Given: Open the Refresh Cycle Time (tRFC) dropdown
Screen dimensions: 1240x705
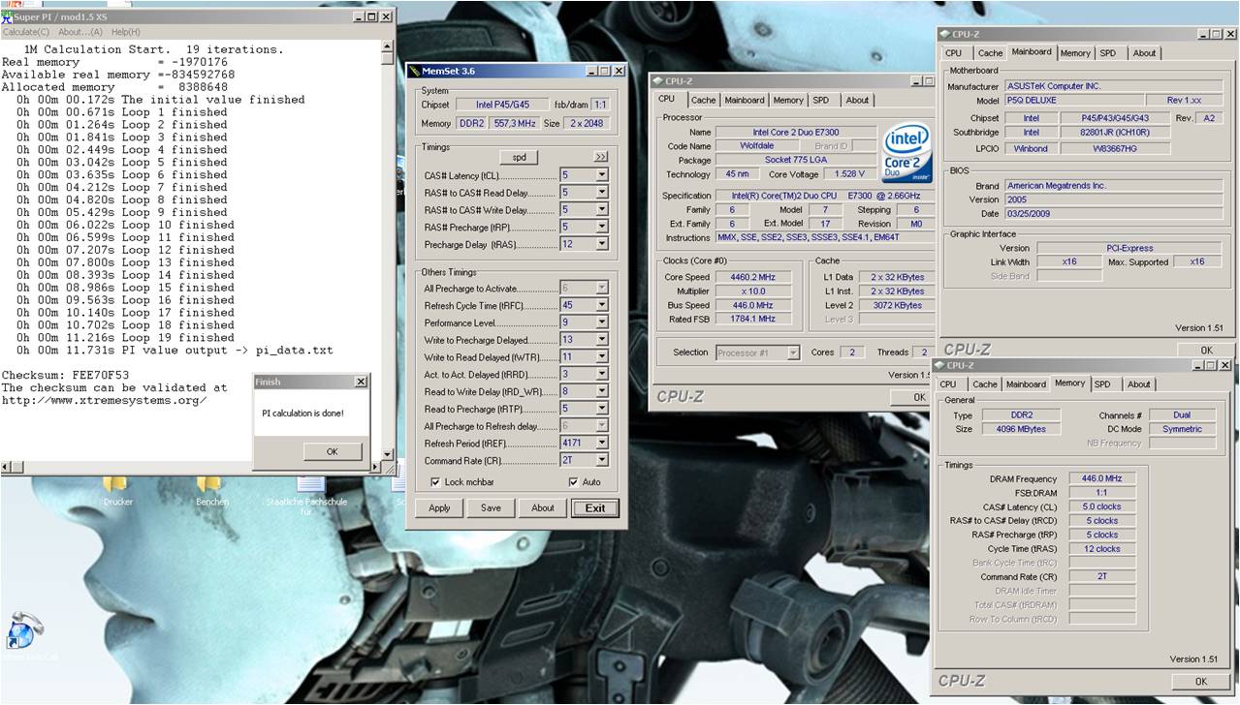Looking at the screenshot, I should tap(602, 305).
